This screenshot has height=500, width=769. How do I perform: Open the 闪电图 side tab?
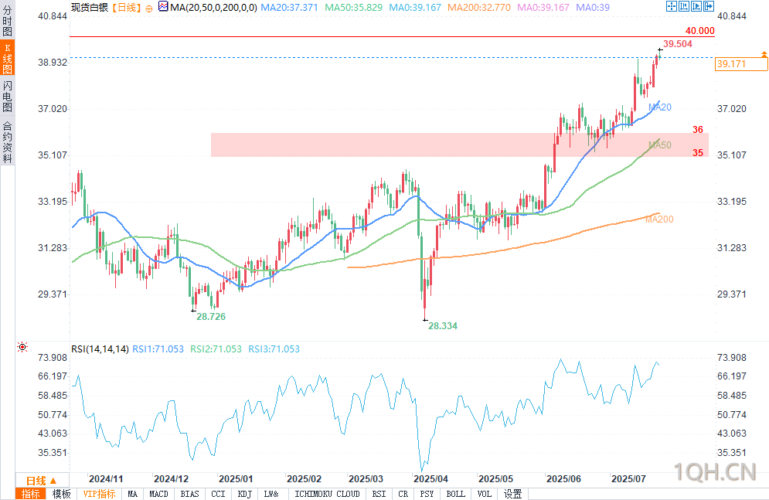pyautogui.click(x=7, y=97)
